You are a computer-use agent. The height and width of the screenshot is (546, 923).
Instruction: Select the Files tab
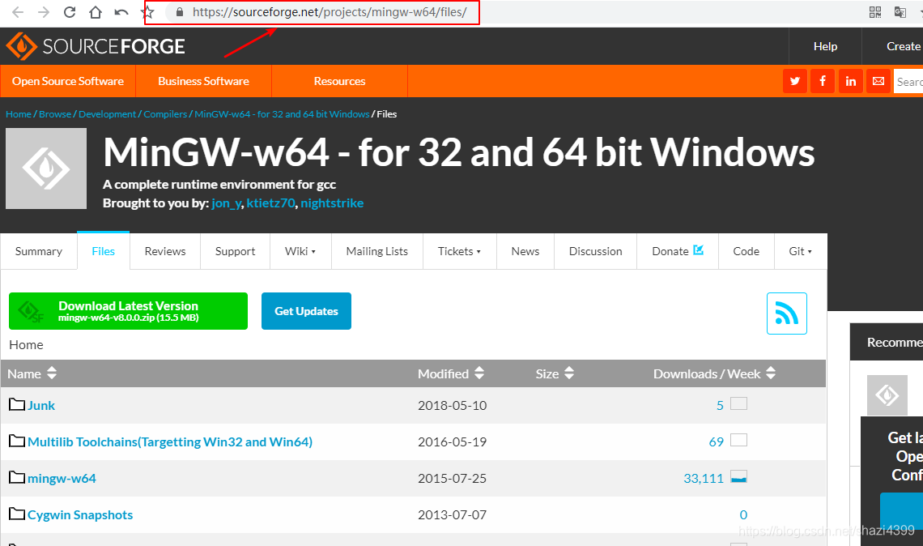pyautogui.click(x=103, y=251)
